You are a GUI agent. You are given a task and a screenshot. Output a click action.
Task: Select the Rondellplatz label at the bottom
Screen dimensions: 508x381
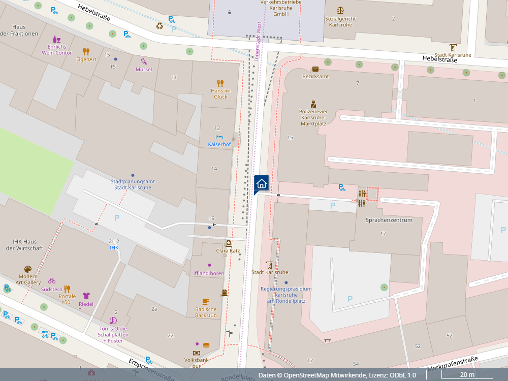click(x=238, y=377)
